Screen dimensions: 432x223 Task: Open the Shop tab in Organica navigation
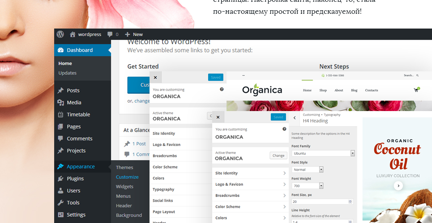[x=323, y=90]
